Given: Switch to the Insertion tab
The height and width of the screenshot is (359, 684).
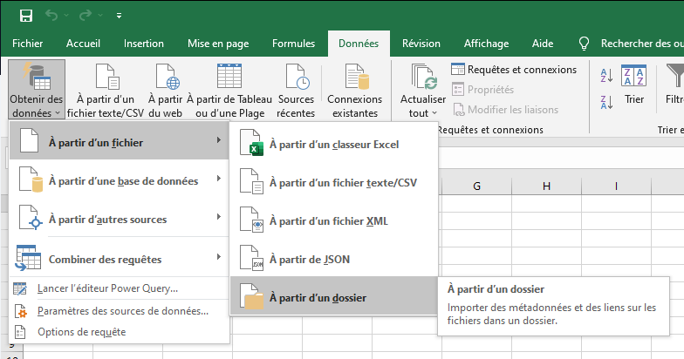Looking at the screenshot, I should point(143,44).
